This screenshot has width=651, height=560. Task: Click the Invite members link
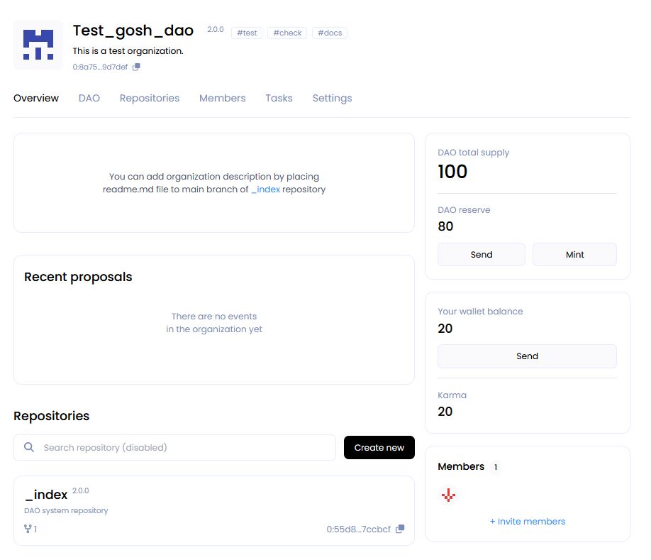coord(527,521)
